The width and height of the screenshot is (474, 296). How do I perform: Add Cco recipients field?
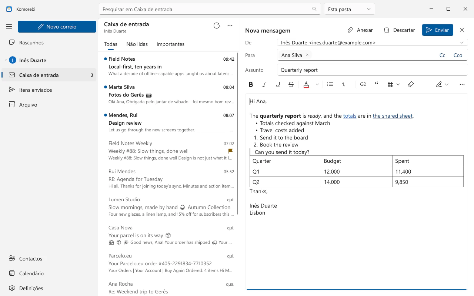458,55
